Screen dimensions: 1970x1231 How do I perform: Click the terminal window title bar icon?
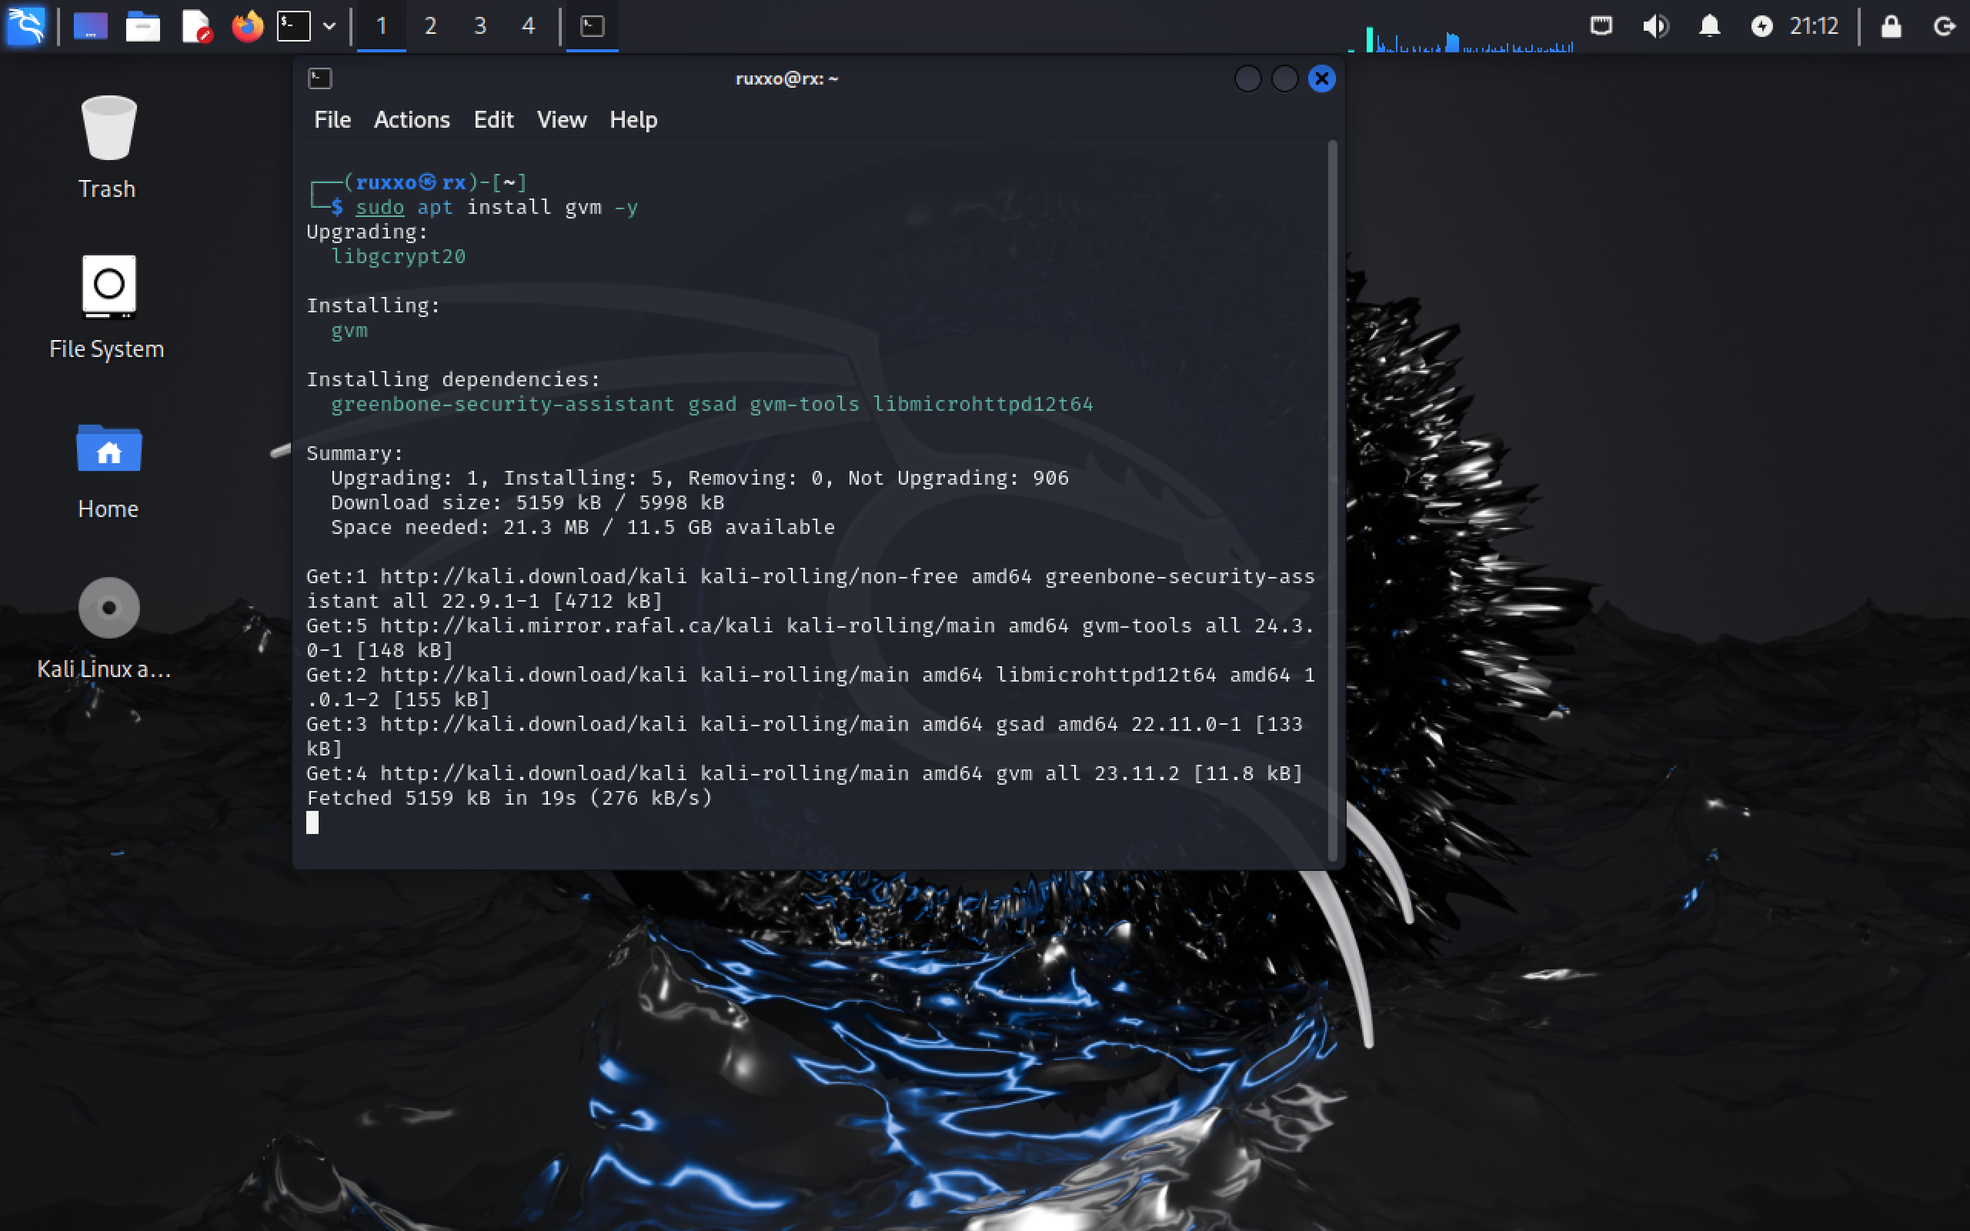pyautogui.click(x=320, y=78)
